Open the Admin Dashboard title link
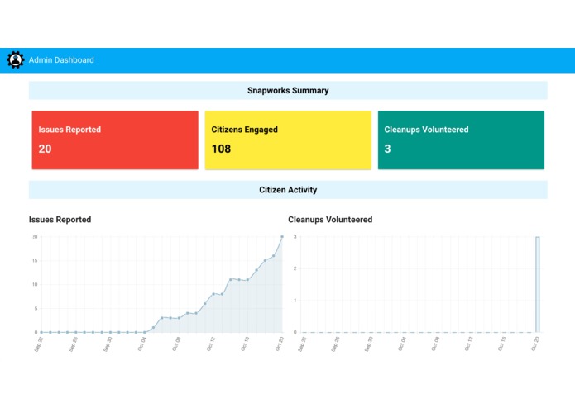The width and height of the screenshot is (575, 408). pos(61,60)
